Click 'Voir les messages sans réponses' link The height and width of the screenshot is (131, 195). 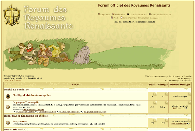pyautogui.click(x=178, y=80)
